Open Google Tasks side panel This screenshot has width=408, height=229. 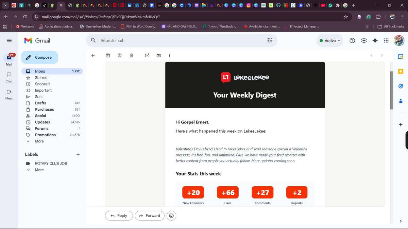(x=401, y=86)
